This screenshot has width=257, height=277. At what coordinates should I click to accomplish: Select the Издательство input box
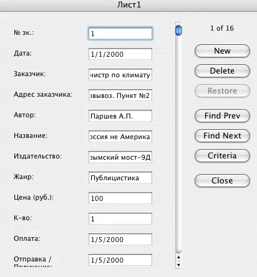[120, 157]
